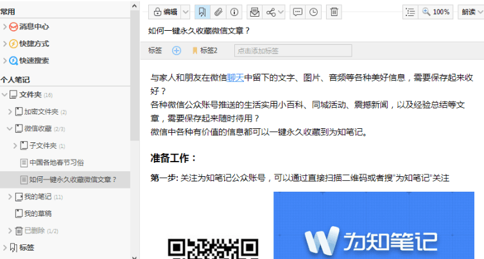Click the 快捷方式 lightning icon
484x259 pixels.
[x=13, y=44]
